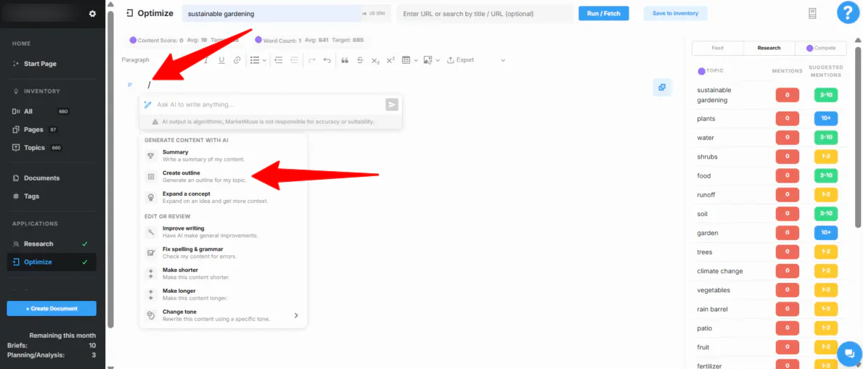The width and height of the screenshot is (863, 369).
Task: Switch to the Compete tab
Action: click(821, 48)
